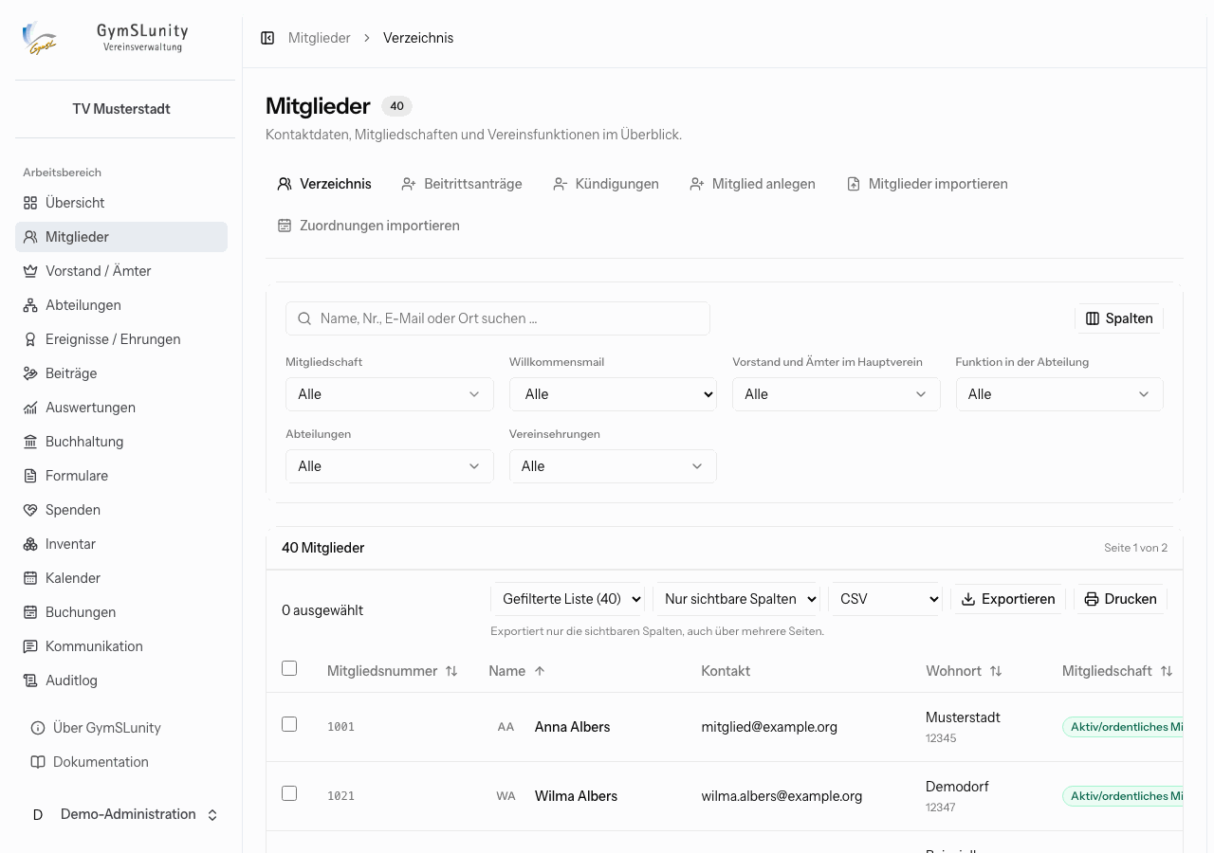Open Vorstand und Ämter im Hauptverein dropdown

(836, 394)
